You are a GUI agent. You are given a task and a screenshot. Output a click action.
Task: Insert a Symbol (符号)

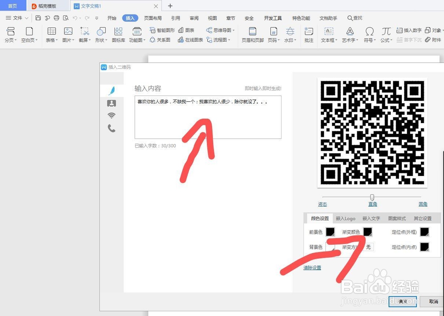click(x=369, y=35)
